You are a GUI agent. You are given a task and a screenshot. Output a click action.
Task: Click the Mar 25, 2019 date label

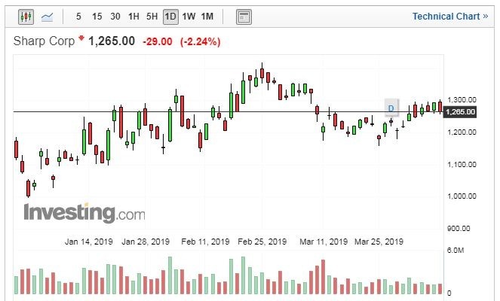point(379,242)
